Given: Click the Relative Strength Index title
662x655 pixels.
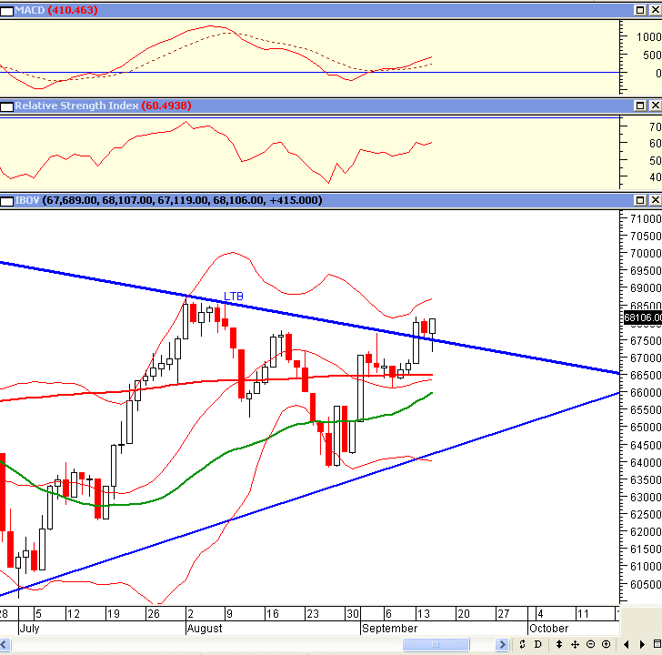Looking at the screenshot, I should tap(76, 106).
